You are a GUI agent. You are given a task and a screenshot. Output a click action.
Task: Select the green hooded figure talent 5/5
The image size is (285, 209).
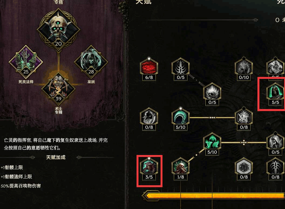pos(275,92)
